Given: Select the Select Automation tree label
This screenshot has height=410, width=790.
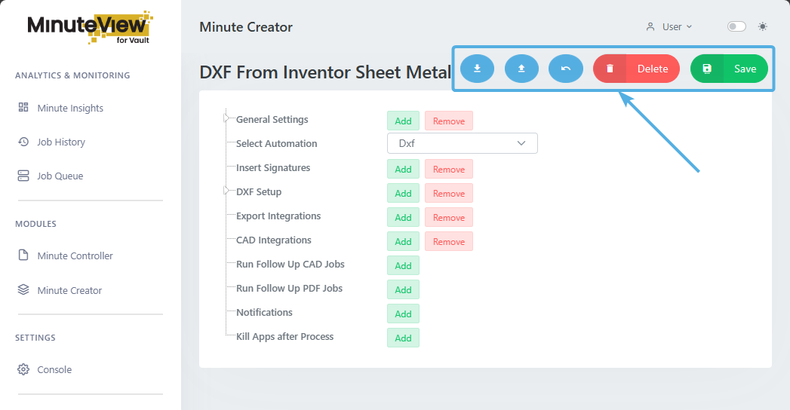Looking at the screenshot, I should 277,143.
